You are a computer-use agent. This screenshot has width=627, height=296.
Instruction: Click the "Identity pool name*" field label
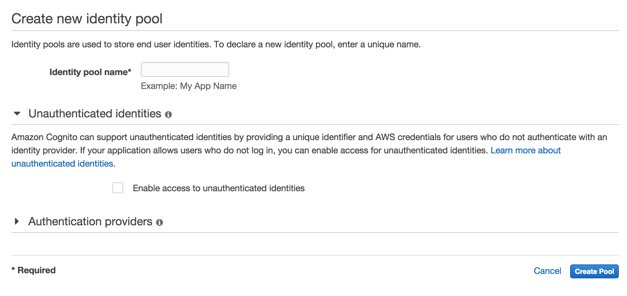90,72
